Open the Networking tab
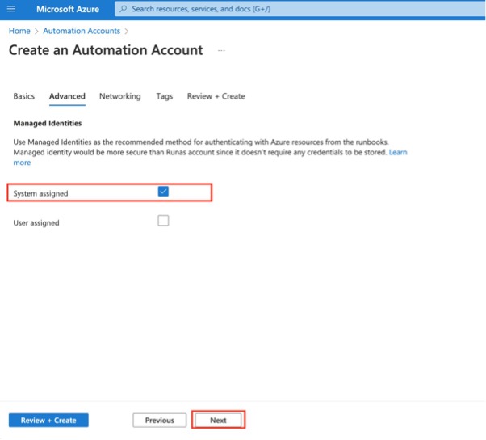This screenshot has height=440, width=486. 120,96
